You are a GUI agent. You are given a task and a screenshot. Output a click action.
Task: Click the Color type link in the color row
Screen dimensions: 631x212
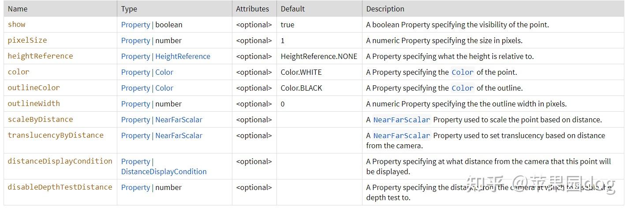[x=164, y=72]
